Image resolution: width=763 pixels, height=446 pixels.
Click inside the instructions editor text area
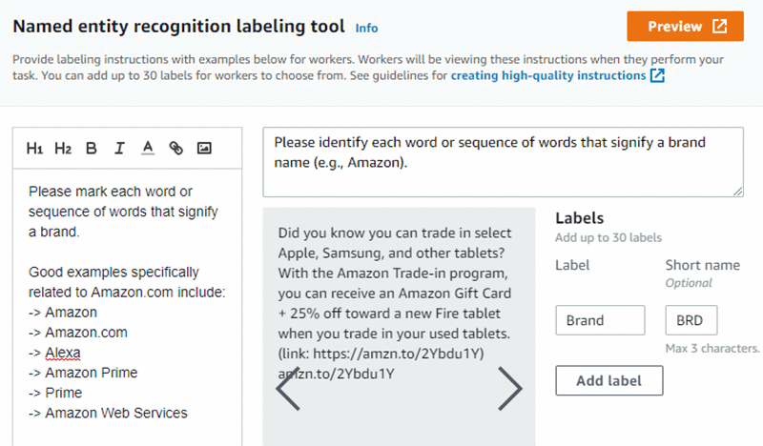tap(128, 305)
